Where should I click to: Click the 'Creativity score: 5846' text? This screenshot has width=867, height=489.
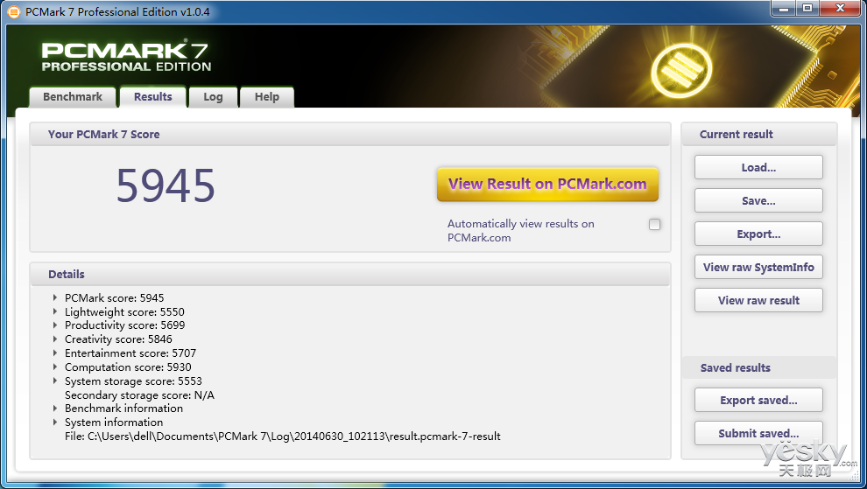[118, 339]
